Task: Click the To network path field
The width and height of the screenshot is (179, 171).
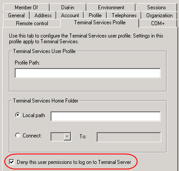Action: pos(129,137)
